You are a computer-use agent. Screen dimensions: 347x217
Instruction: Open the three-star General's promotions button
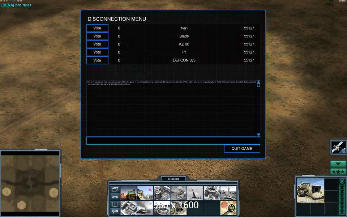(x=338, y=171)
